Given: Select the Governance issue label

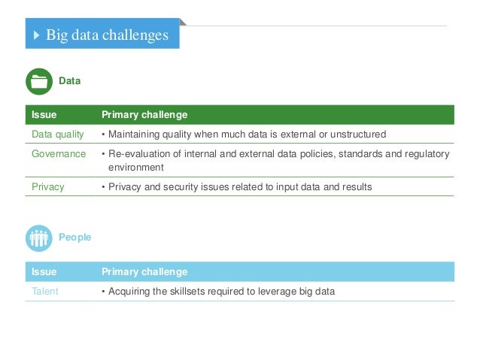Looking at the screenshot, I should 59,153.
